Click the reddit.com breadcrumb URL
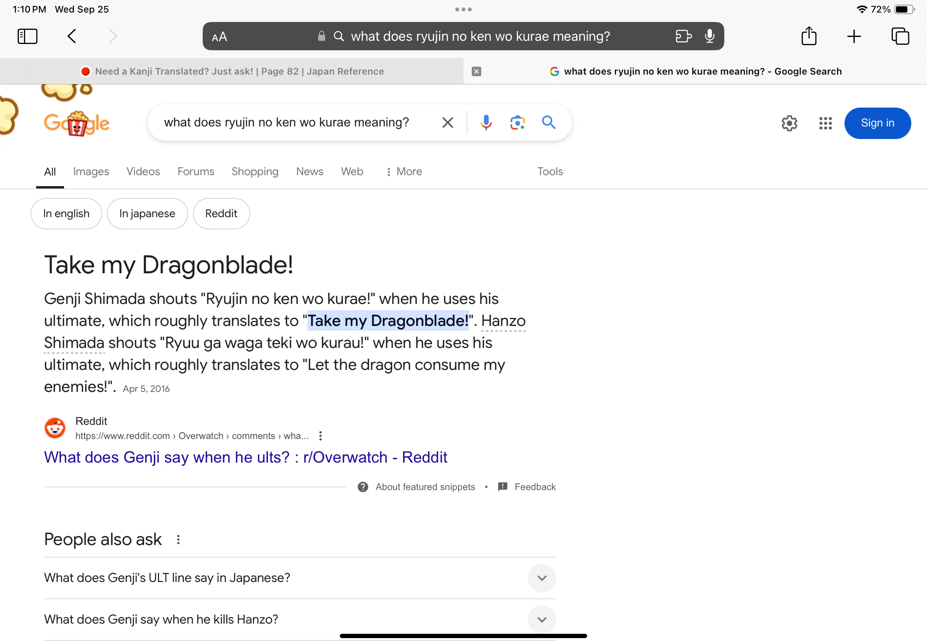The width and height of the screenshot is (927, 644). pyautogui.click(x=192, y=436)
